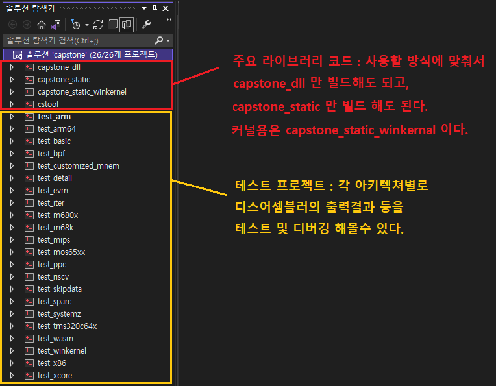Select the test_xcore project name
Viewport: 496px width, 386px height.
tap(55, 375)
